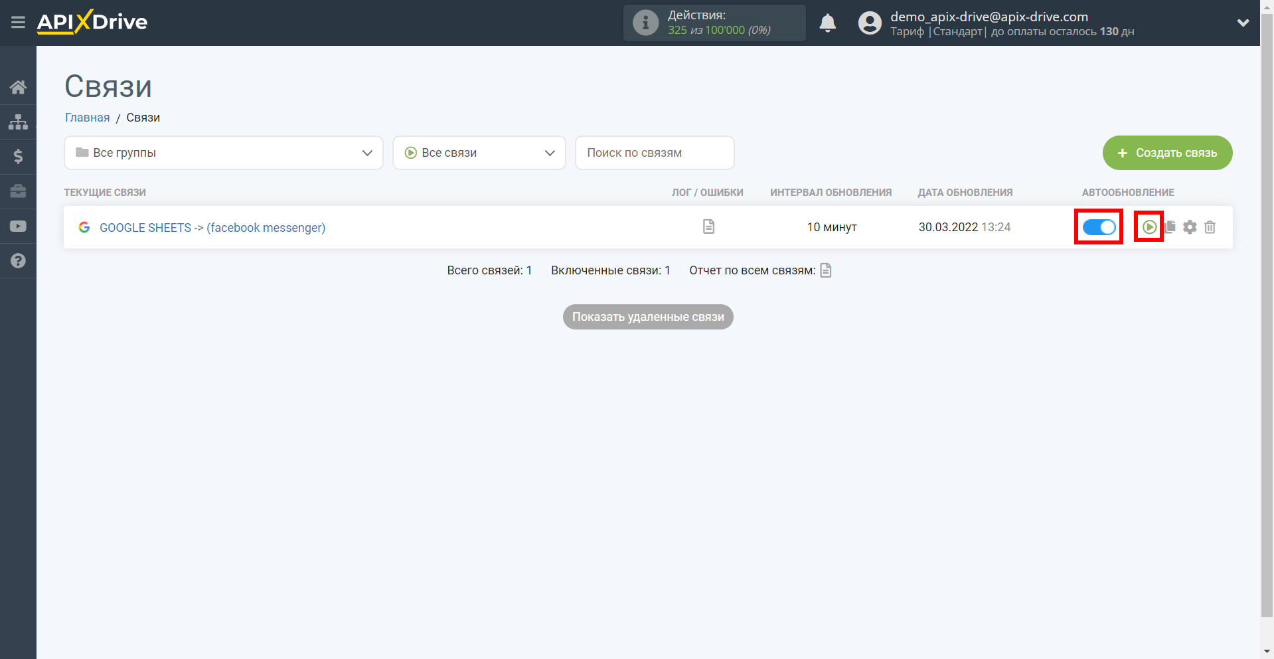The height and width of the screenshot is (659, 1274).
Task: Open the 'Все связи' filter dropdown
Action: (479, 153)
